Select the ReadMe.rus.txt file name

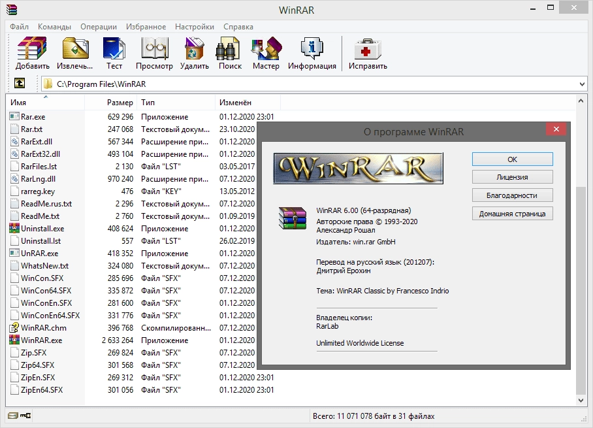(x=46, y=204)
